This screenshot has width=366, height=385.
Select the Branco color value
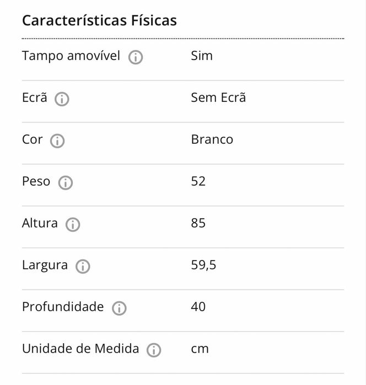(x=212, y=140)
